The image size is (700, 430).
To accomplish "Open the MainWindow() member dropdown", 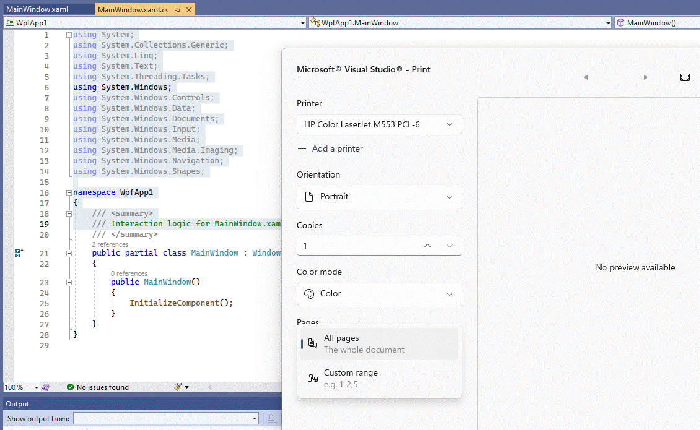I will 657,23.
